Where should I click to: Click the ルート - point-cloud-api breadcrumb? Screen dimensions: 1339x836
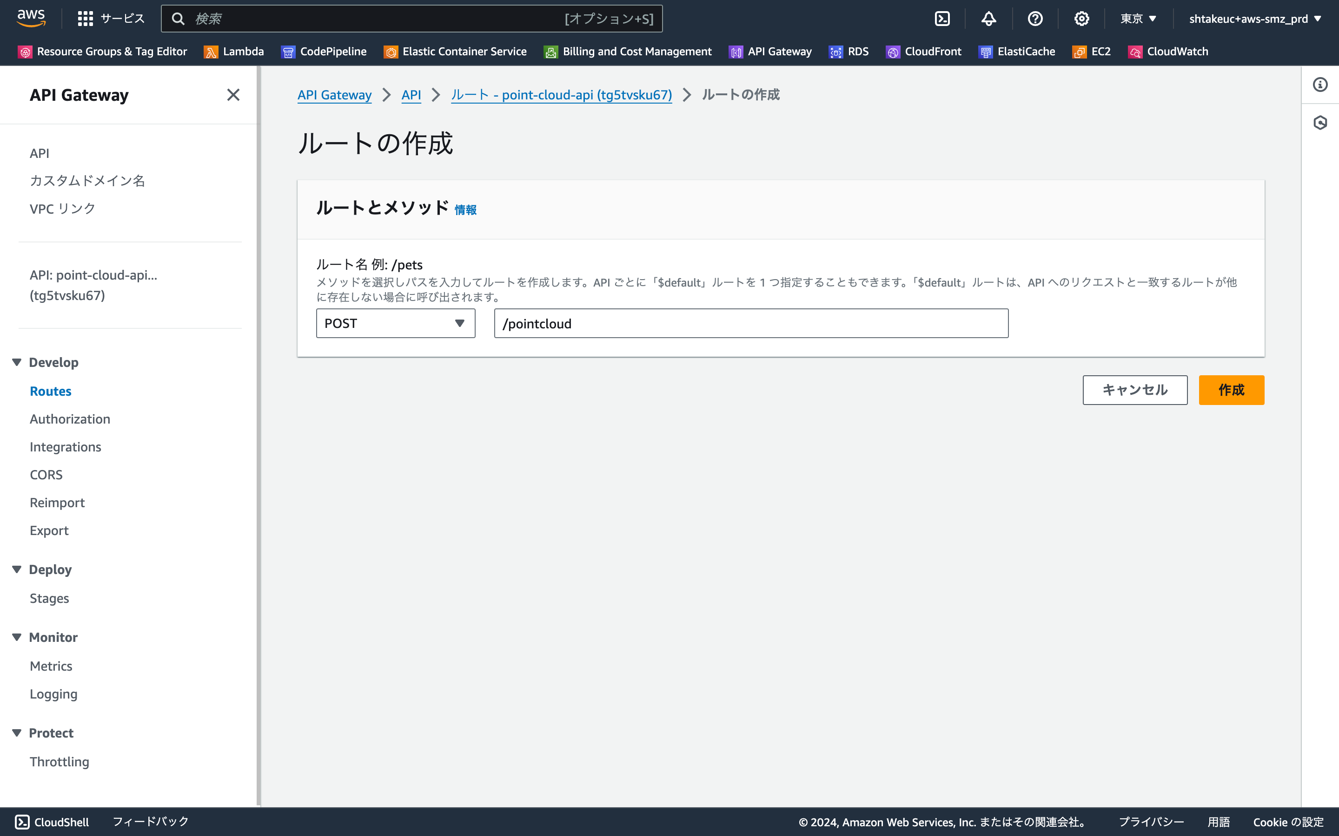(x=561, y=95)
